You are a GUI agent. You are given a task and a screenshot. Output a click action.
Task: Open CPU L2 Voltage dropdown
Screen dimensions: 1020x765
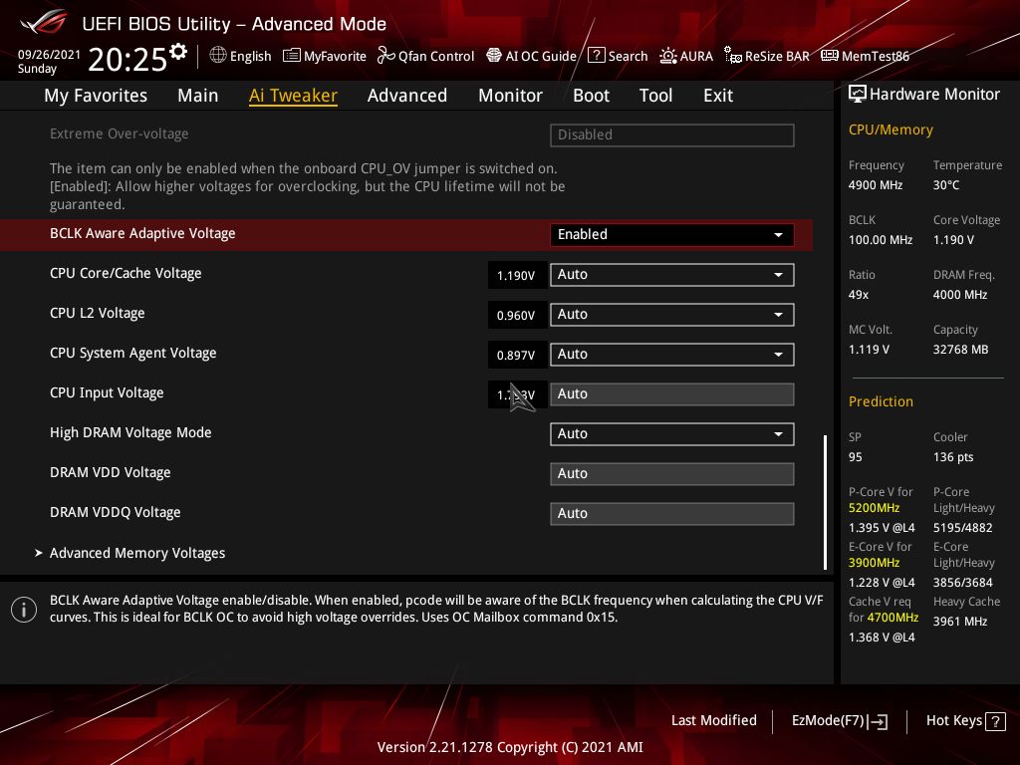672,314
